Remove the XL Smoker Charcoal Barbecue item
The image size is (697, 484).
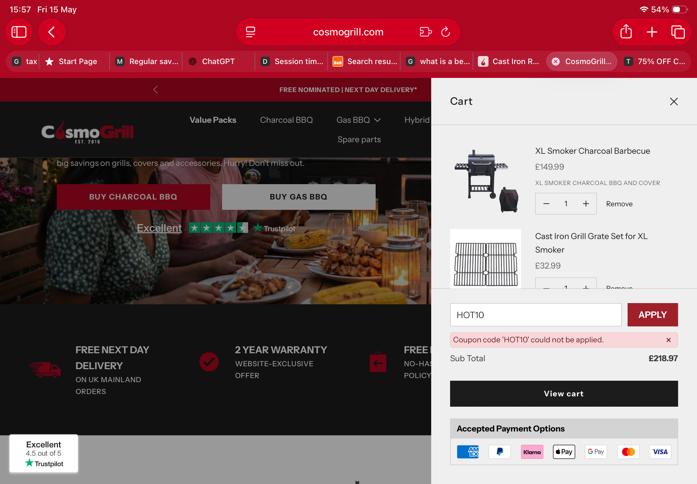click(619, 204)
